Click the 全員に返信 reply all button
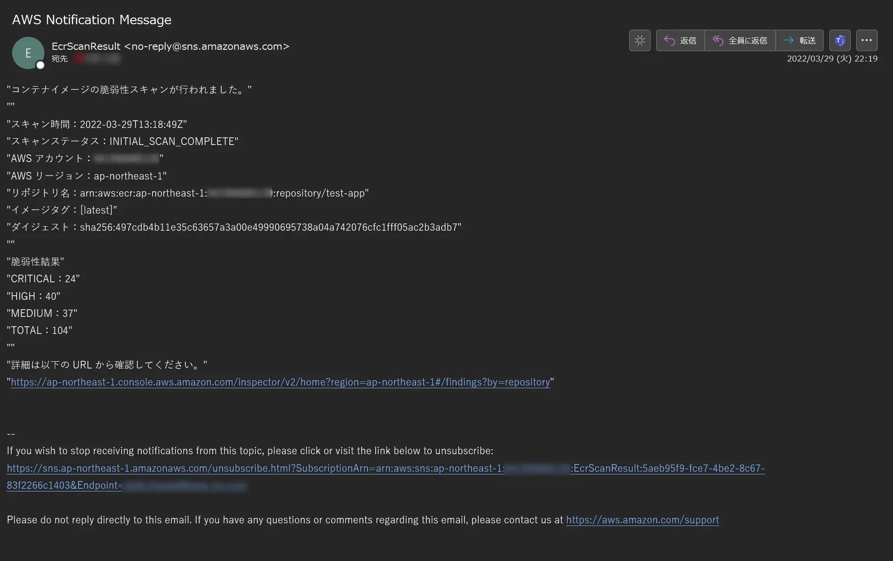This screenshot has width=893, height=561. tap(740, 40)
